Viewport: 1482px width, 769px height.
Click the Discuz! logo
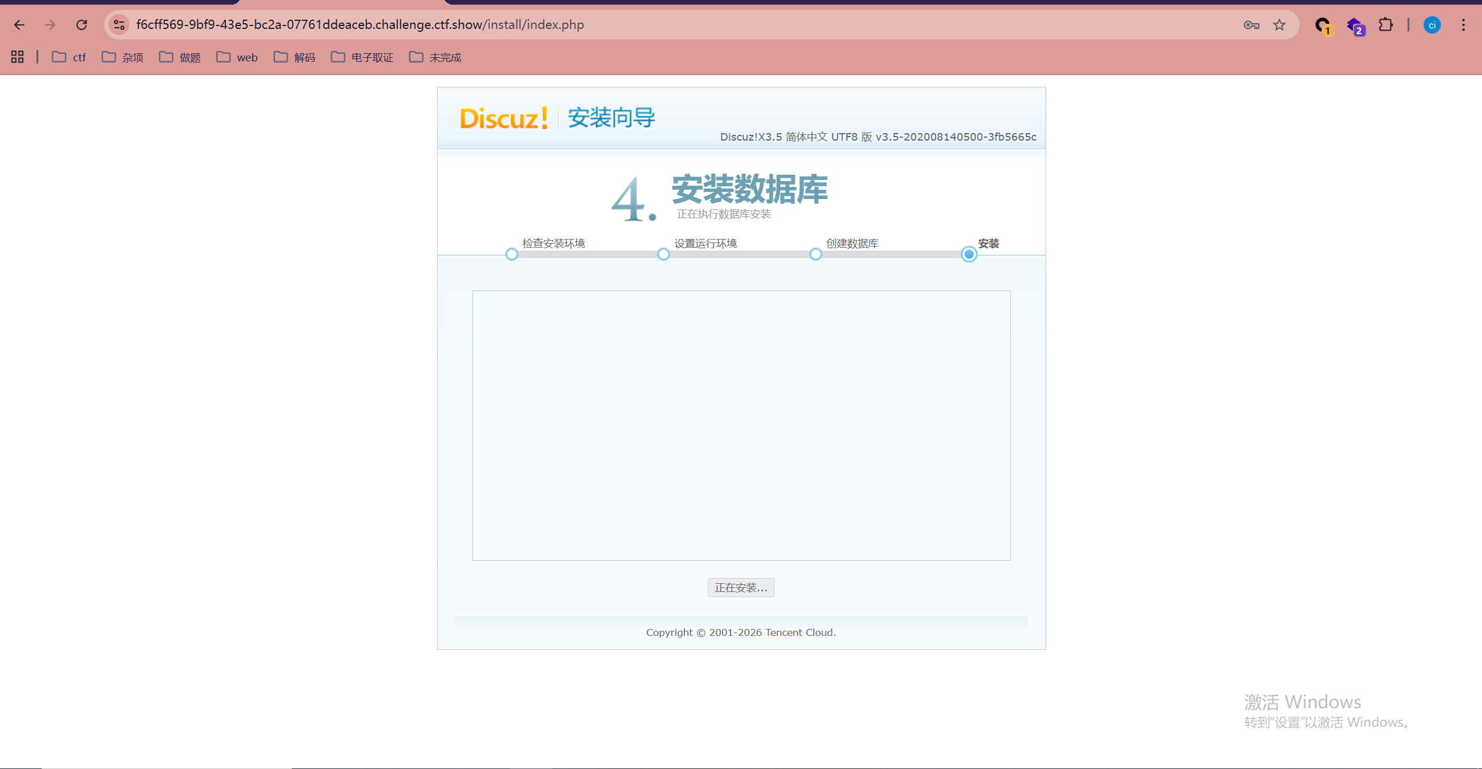pyautogui.click(x=503, y=118)
